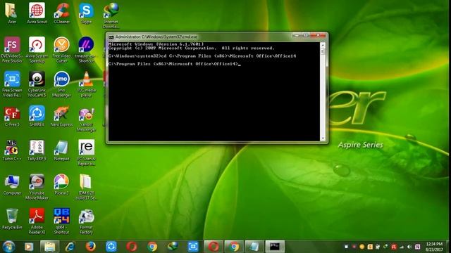This screenshot has height=253, width=451.
Task: Open the volume speaker tray icon
Action: [409, 247]
